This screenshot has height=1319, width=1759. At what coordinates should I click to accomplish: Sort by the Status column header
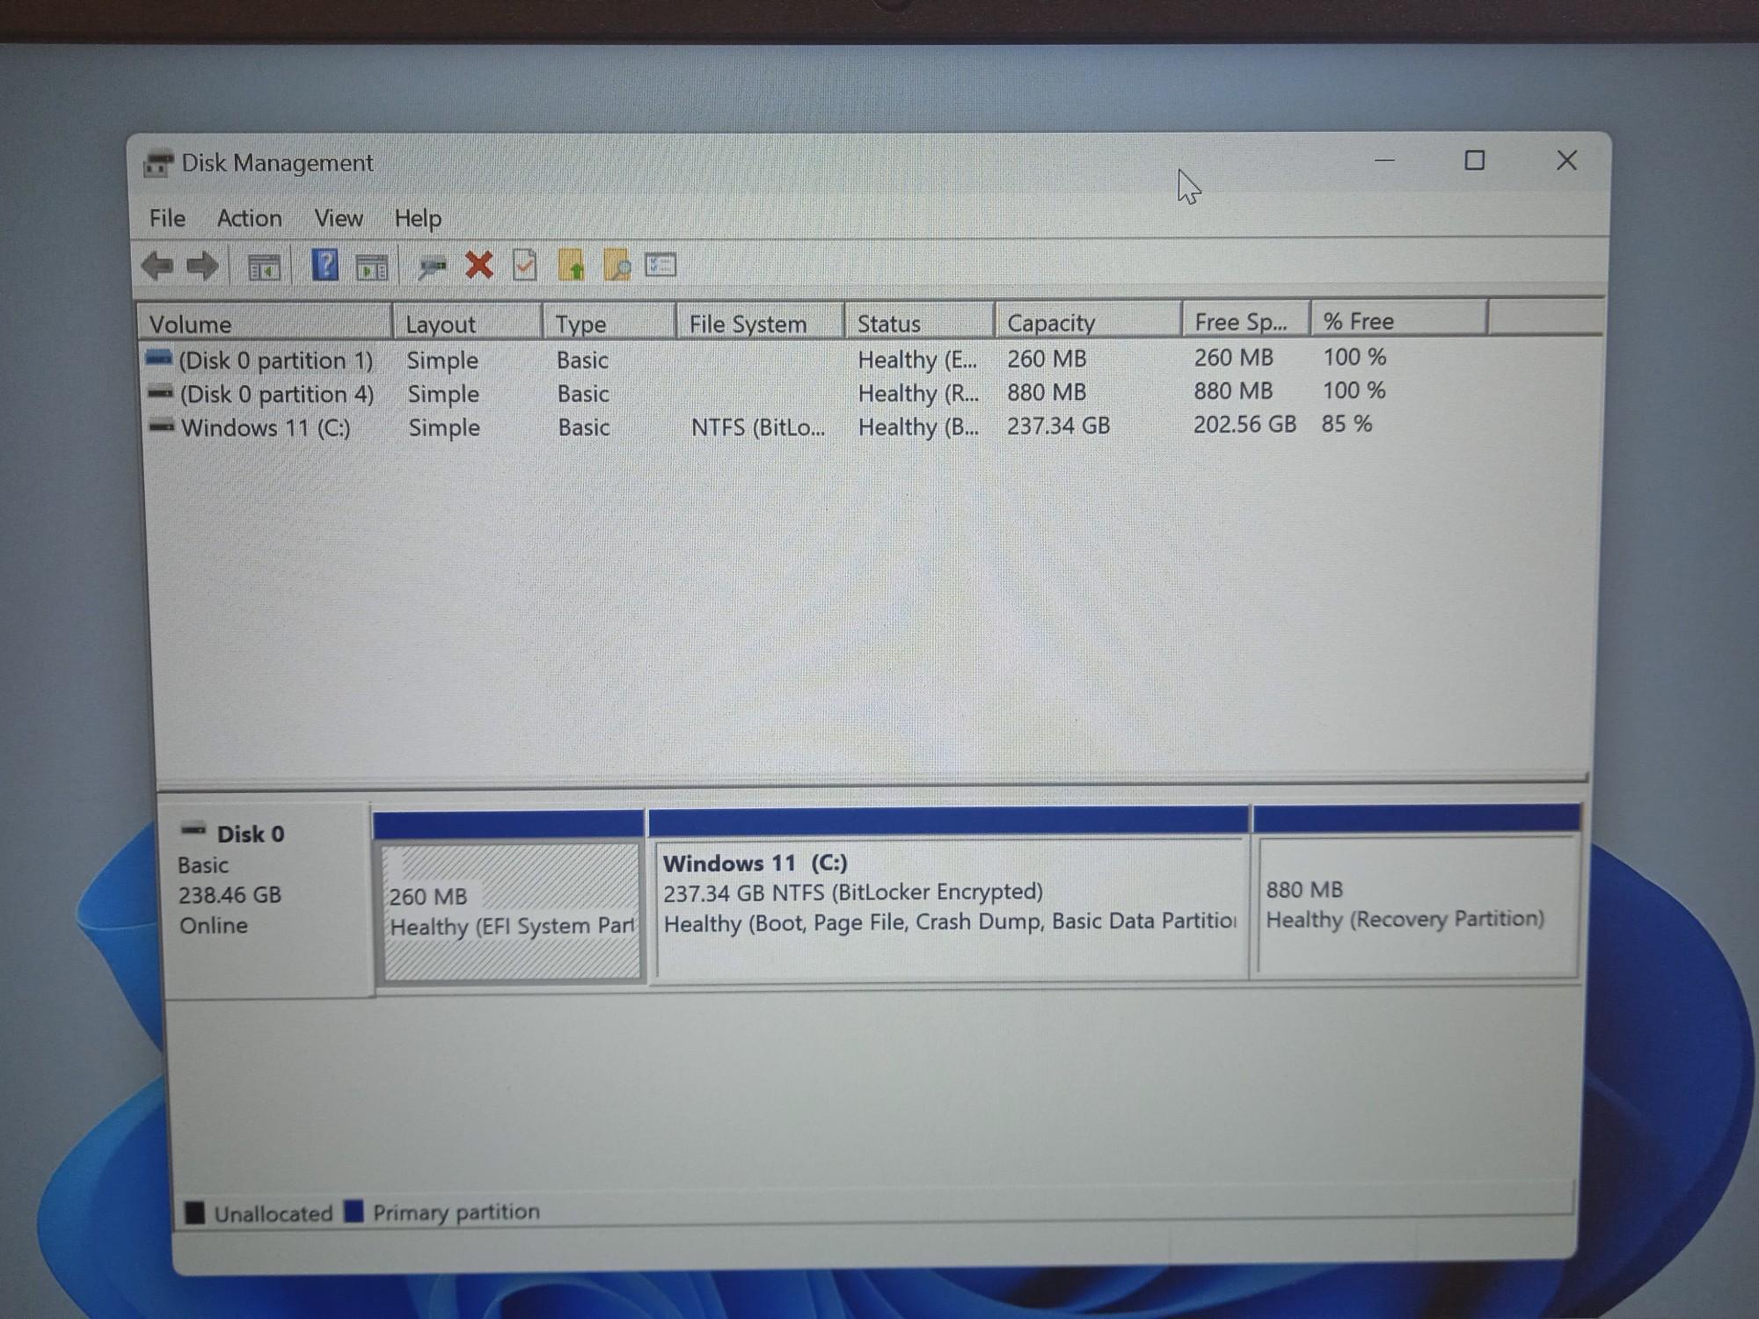click(920, 322)
